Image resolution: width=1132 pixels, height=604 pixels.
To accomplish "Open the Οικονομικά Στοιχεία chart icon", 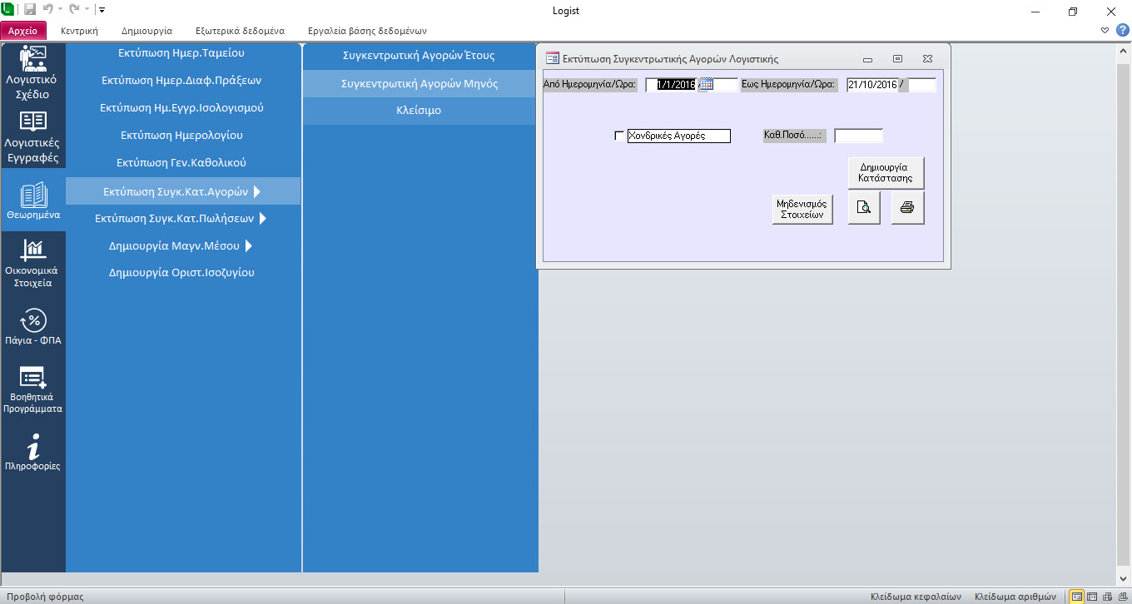I will tap(33, 262).
